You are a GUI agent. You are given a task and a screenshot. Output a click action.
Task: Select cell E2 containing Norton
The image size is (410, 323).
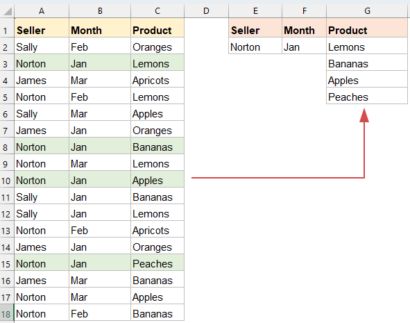point(255,47)
